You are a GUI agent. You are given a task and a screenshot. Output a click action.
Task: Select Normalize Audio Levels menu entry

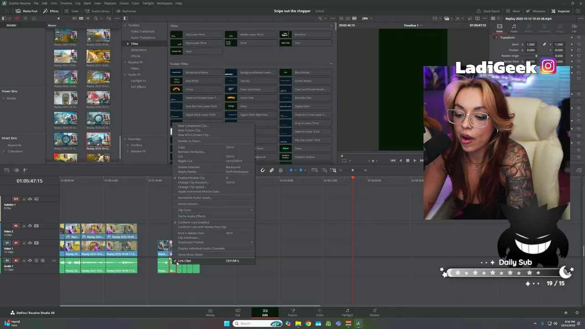tap(213, 197)
